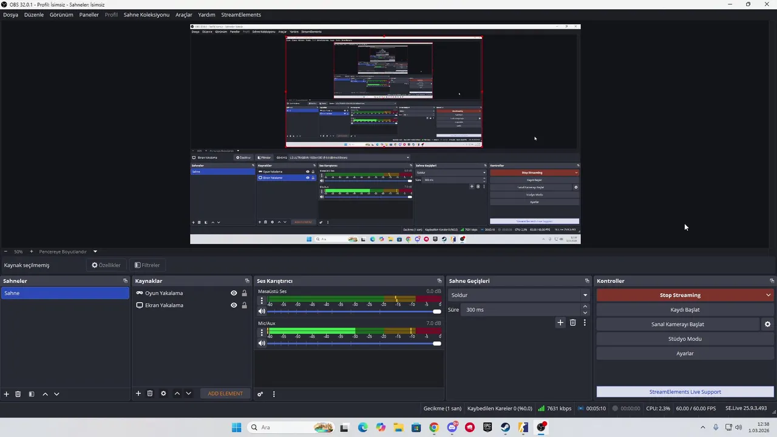Move the scene down in Sahneler panel
Viewport: 777px width, 437px height.
coord(56,394)
